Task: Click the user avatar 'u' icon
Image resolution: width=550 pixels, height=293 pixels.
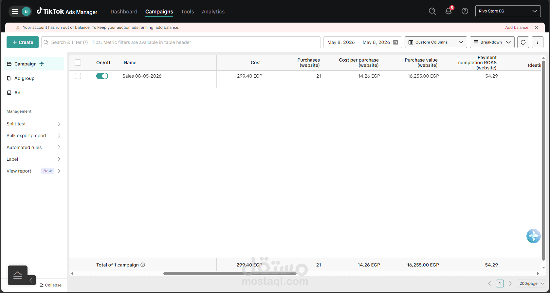Action: coord(26,12)
